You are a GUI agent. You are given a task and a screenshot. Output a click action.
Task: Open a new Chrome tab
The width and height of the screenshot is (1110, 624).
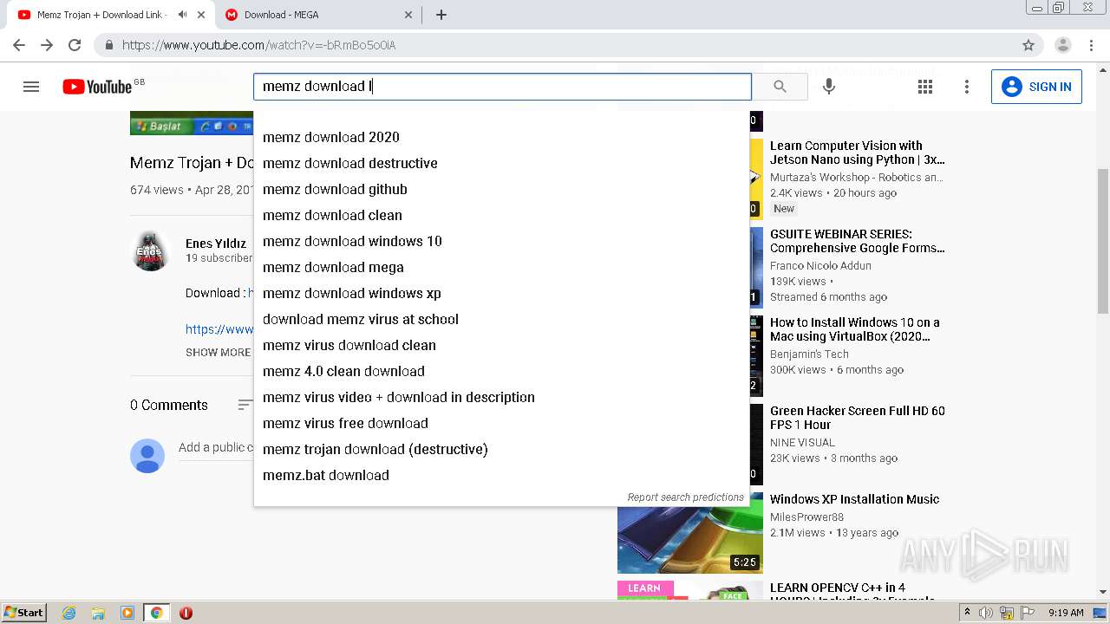(441, 15)
